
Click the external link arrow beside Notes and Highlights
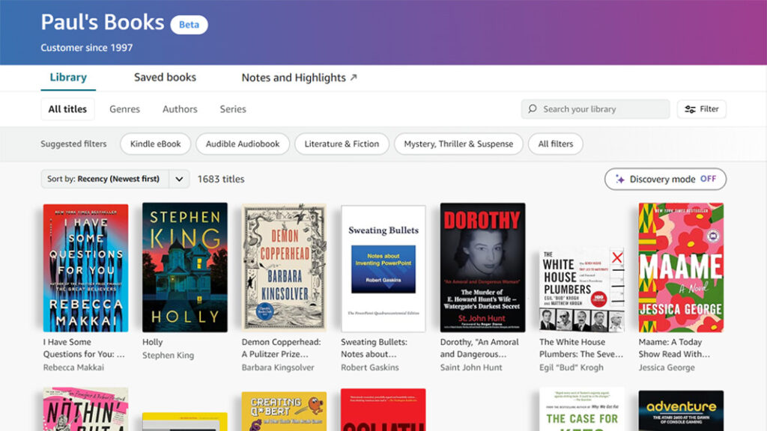click(x=354, y=77)
